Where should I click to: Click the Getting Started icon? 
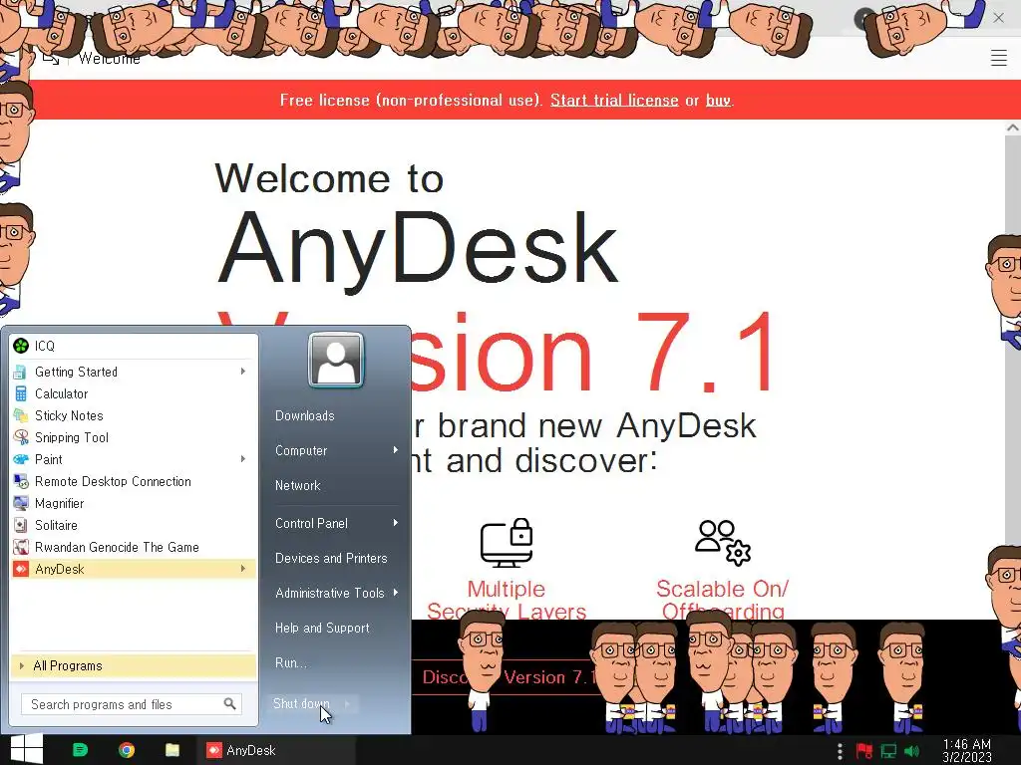(21, 373)
